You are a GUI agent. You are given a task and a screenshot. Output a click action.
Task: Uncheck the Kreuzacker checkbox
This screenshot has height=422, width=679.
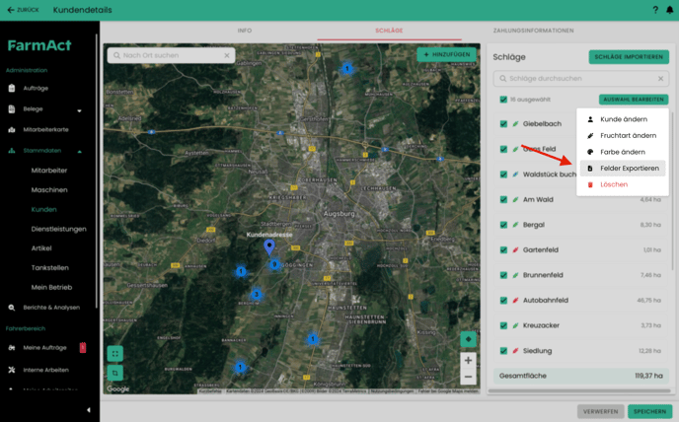point(503,325)
